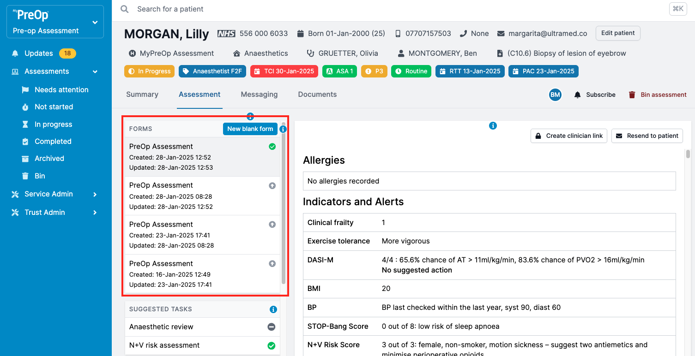The height and width of the screenshot is (356, 695).
Task: Click the MyPreOp logo
Action: (x=30, y=15)
